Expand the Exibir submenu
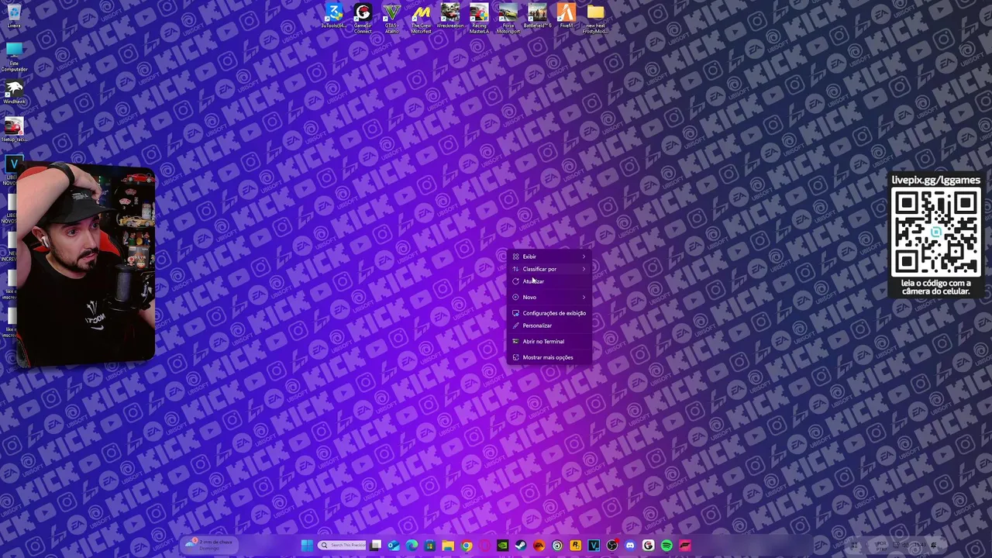This screenshot has width=992, height=558. [x=549, y=257]
